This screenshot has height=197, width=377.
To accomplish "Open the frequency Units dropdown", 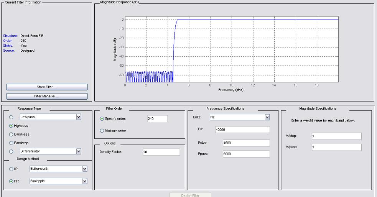I will [x=267, y=117].
